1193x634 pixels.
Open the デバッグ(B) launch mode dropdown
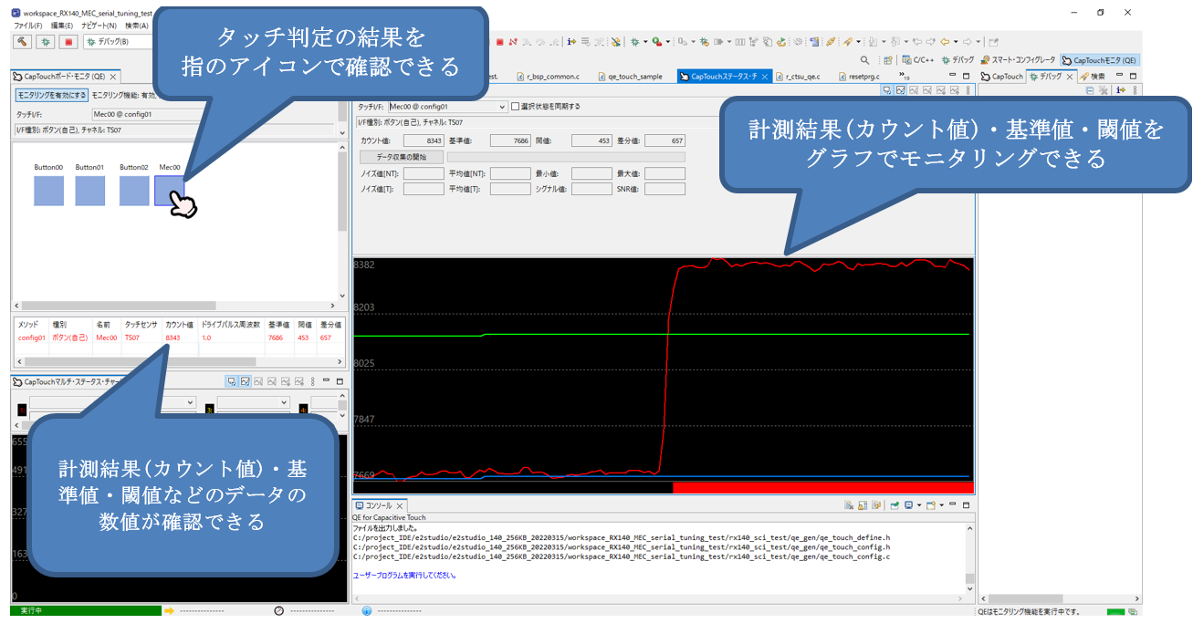(x=119, y=41)
